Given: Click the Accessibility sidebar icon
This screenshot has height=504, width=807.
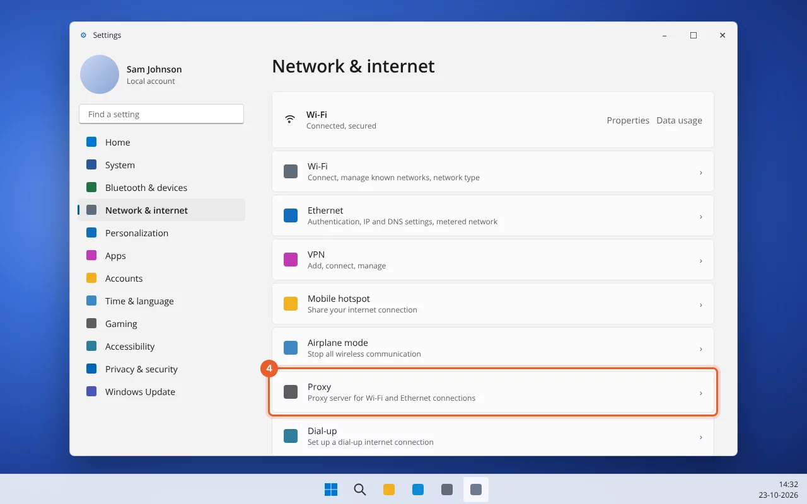Looking at the screenshot, I should (91, 346).
